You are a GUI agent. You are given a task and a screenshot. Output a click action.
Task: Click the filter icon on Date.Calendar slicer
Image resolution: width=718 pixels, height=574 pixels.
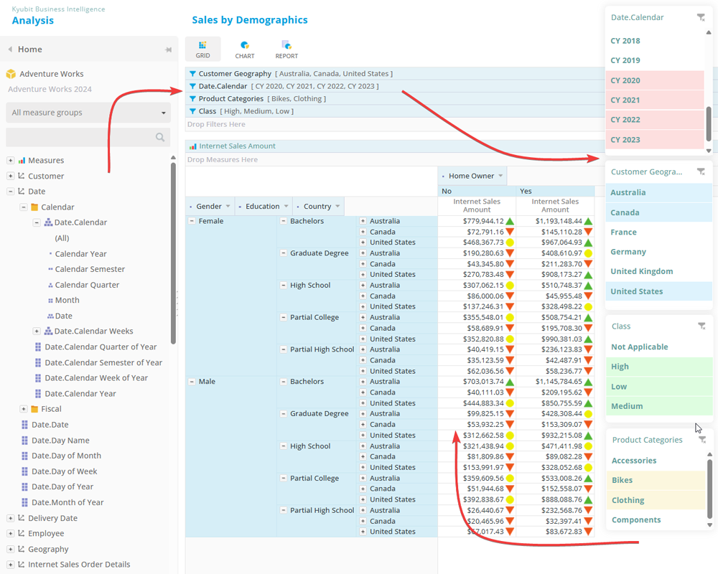pos(701,18)
